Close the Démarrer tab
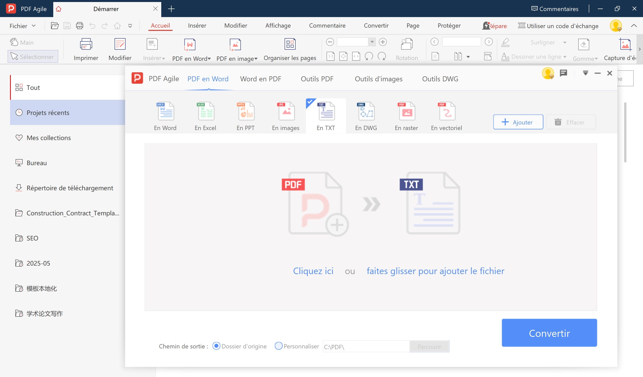This screenshot has width=643, height=377. [155, 9]
